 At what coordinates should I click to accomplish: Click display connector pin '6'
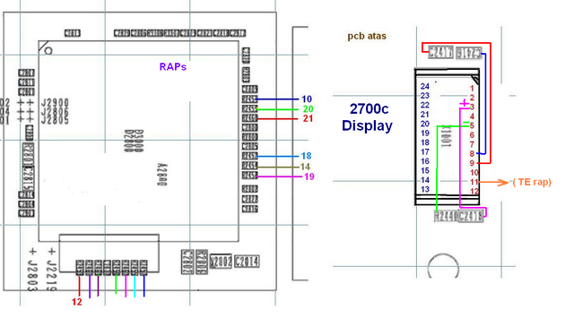tap(472, 135)
